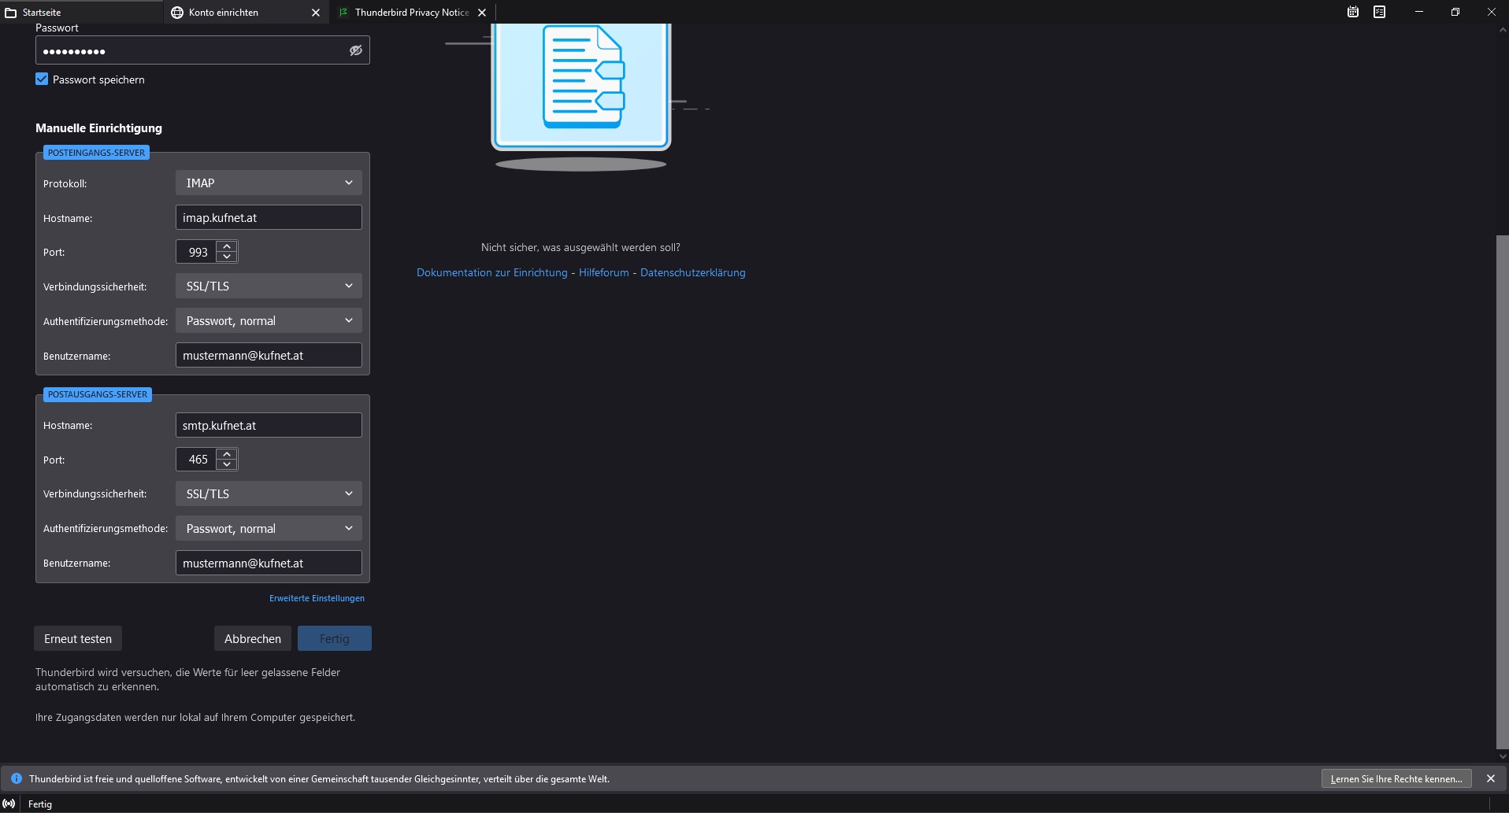Image resolution: width=1509 pixels, height=813 pixels.
Task: Click the vertical scrollbar on the right
Action: [1502, 488]
